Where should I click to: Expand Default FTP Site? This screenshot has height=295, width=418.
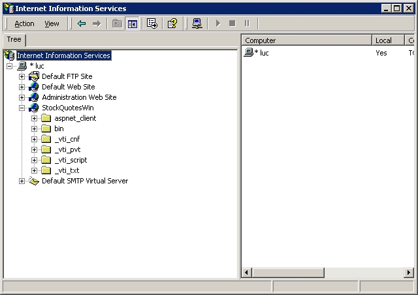point(22,76)
